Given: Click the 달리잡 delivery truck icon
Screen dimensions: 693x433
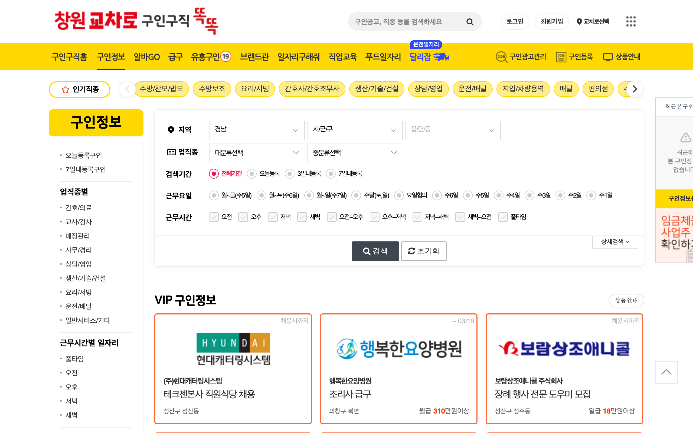Looking at the screenshot, I should click(x=442, y=57).
